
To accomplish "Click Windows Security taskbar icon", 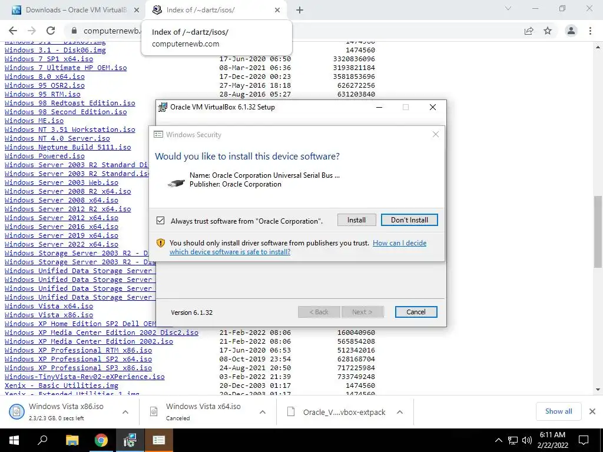I will coord(159,440).
